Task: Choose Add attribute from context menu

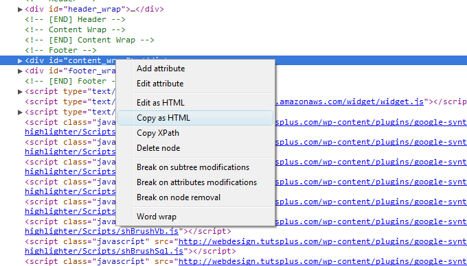Action: point(161,69)
